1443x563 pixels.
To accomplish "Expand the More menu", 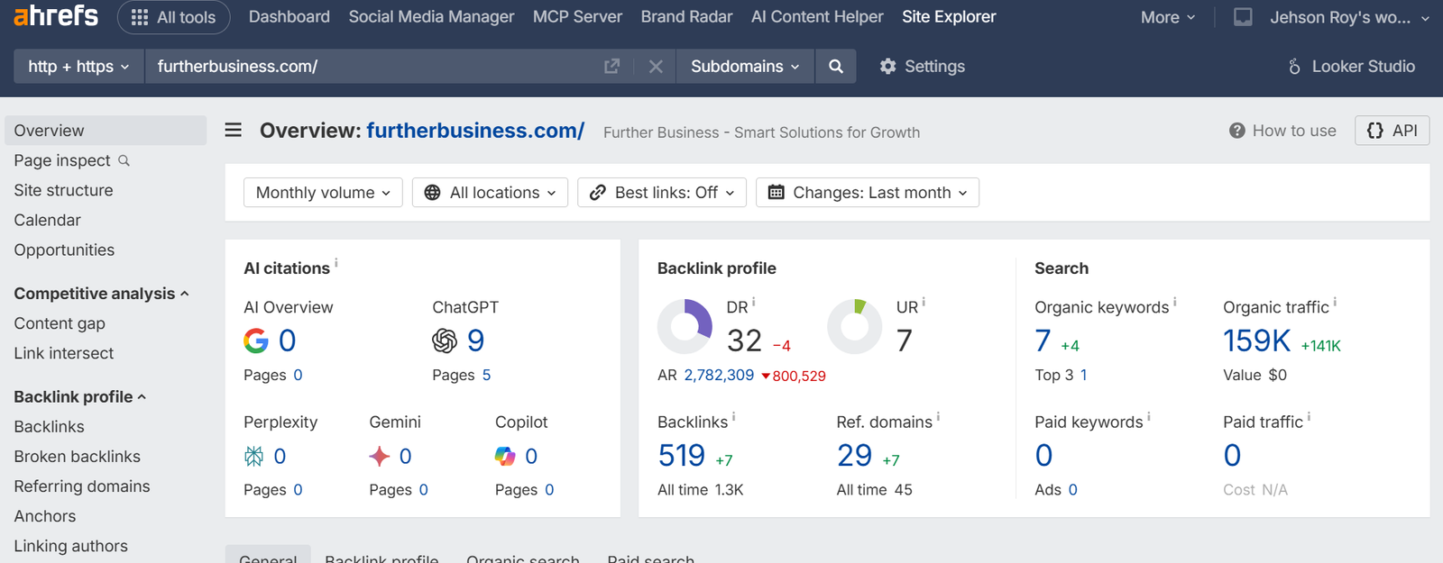I will point(1168,17).
